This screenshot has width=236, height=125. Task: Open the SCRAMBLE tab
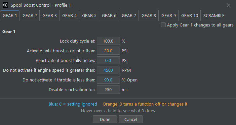pos(214,16)
